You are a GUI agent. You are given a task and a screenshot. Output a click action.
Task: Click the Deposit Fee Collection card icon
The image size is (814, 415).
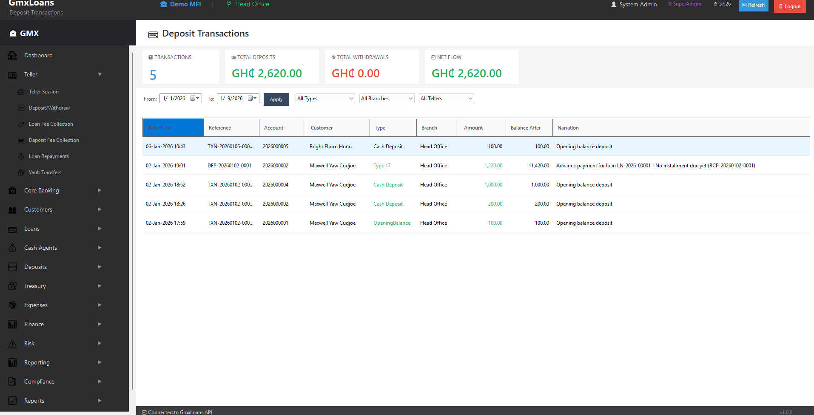21,140
